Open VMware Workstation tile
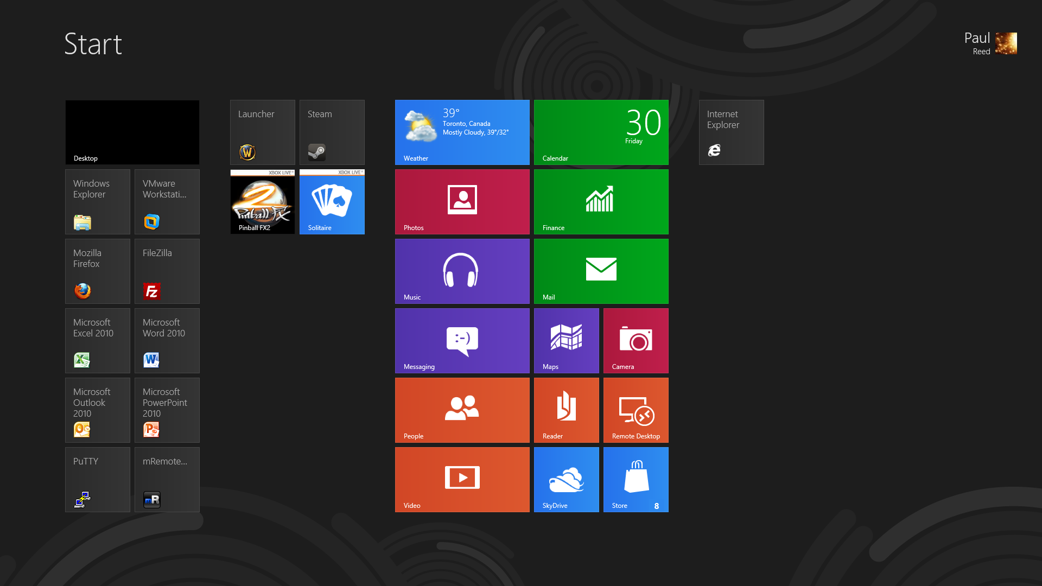This screenshot has width=1042, height=586. tap(167, 202)
